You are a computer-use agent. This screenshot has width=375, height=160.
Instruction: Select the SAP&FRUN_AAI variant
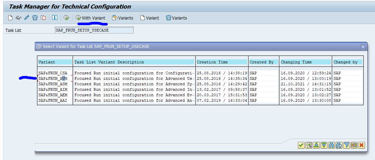pyautogui.click(x=55, y=100)
